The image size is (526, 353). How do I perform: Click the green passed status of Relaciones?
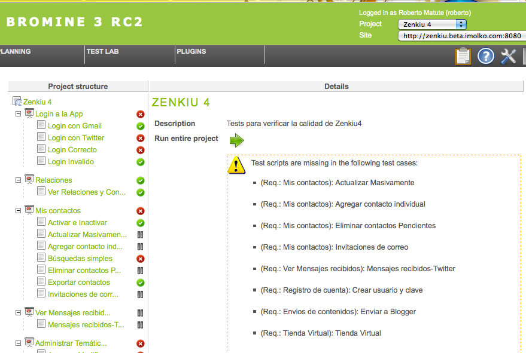[141, 180]
